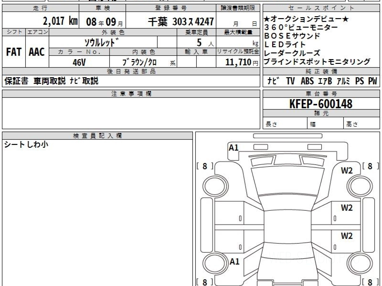Image resolution: width=382 pixels, height=286 pixels.
Task: Click the A1 mark at diagram top
Action: coord(234,147)
